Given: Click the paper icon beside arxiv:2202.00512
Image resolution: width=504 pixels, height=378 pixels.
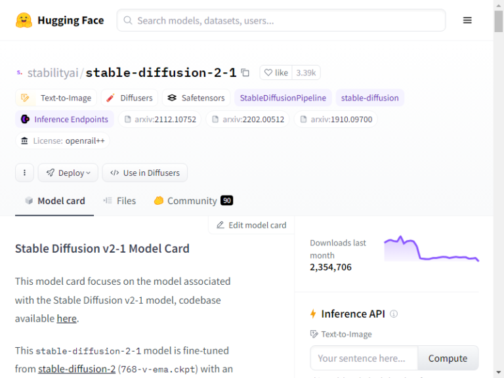Looking at the screenshot, I should click(x=215, y=119).
